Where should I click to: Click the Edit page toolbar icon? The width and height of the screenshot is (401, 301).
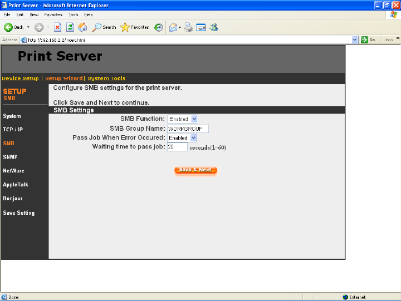[200, 27]
